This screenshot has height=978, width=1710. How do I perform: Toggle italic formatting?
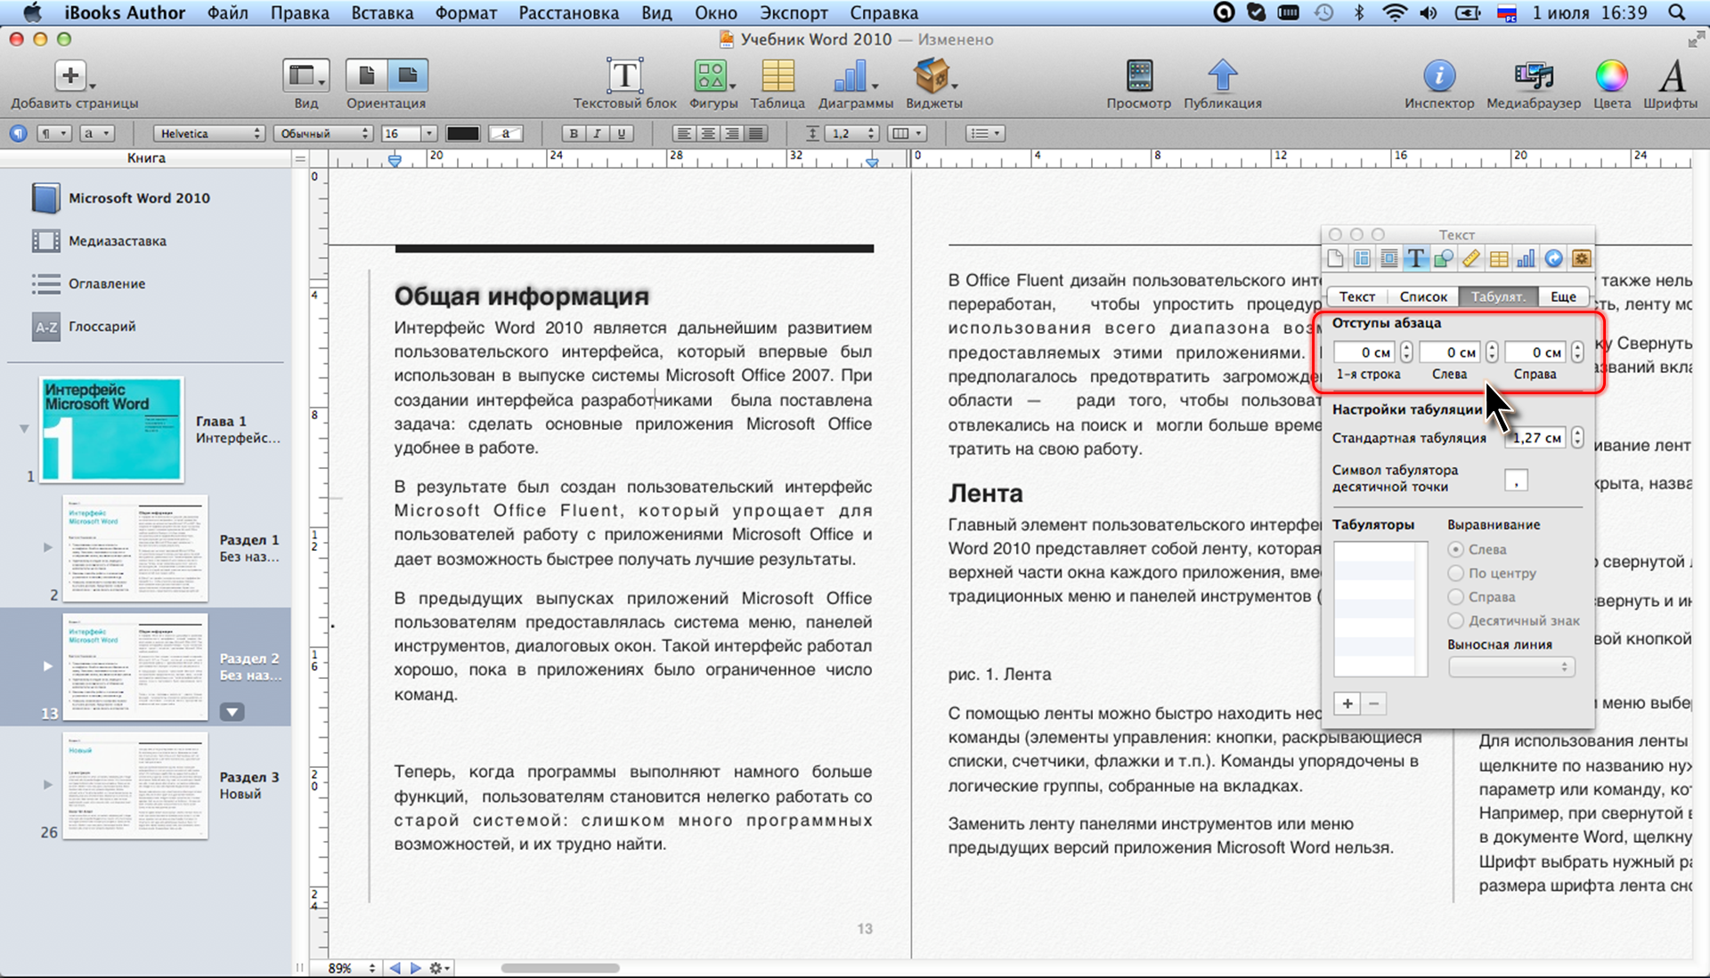[598, 133]
